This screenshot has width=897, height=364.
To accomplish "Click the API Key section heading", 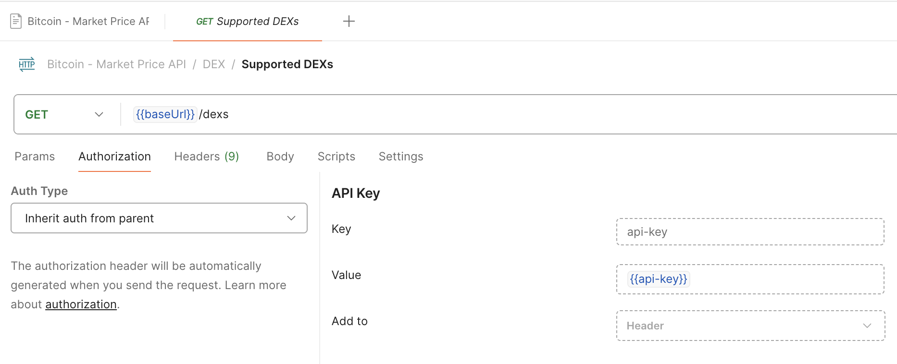I will (356, 193).
